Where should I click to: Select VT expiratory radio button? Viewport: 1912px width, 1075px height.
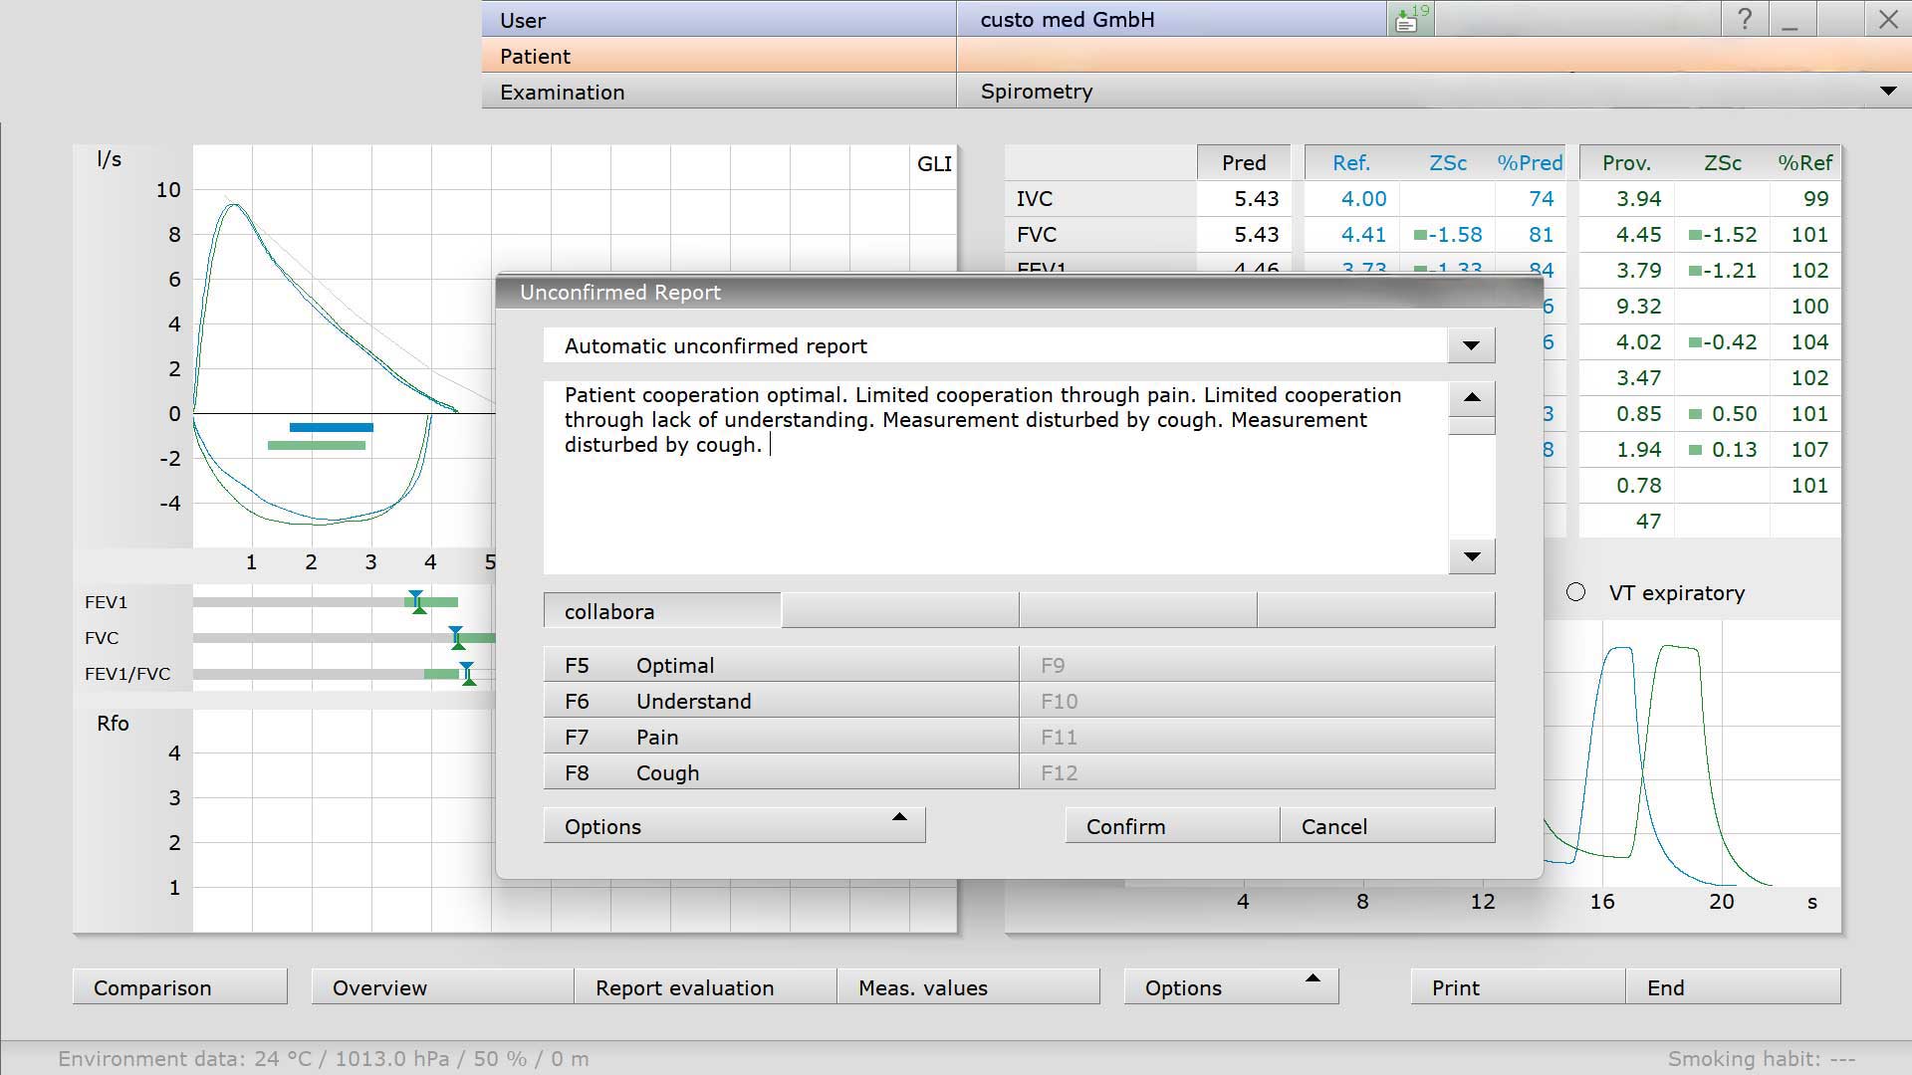(x=1575, y=592)
